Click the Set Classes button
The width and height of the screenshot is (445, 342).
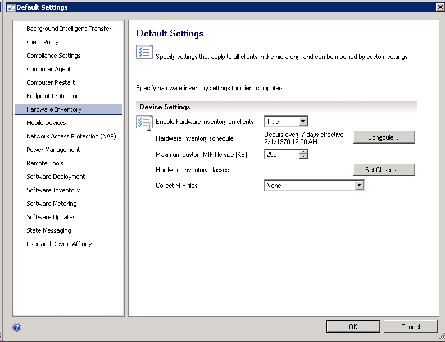[384, 169]
